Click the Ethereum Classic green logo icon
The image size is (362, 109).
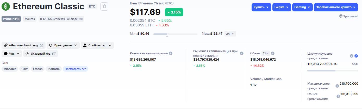6,6
